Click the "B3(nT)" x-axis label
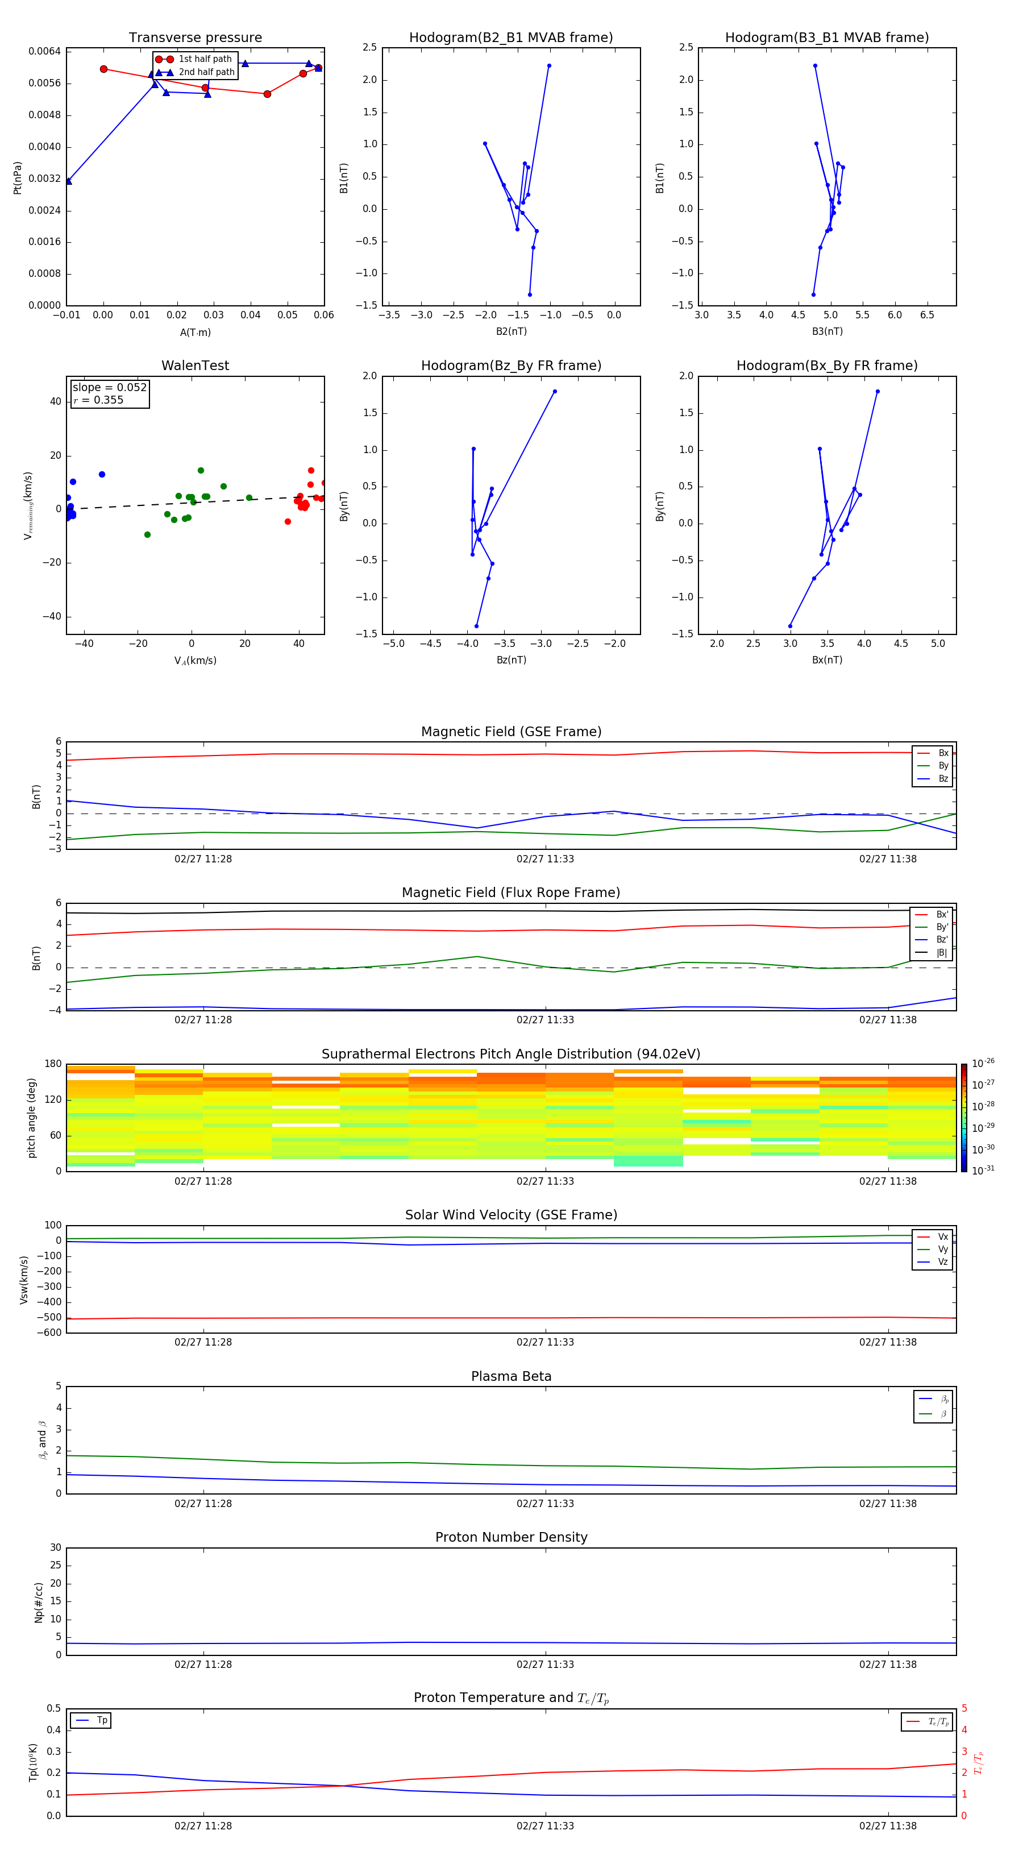Screen dimensions: 1023x1876 (x=827, y=331)
